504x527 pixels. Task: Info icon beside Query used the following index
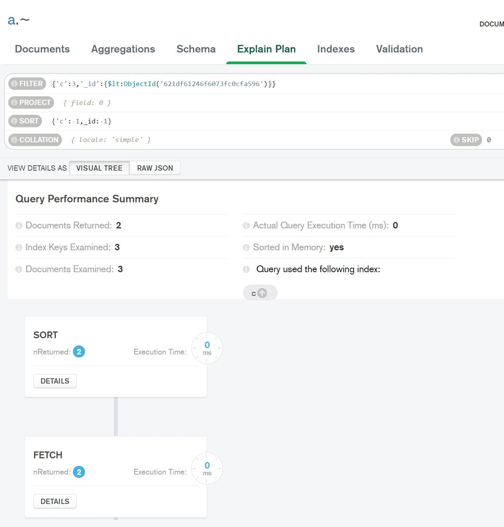click(x=246, y=270)
